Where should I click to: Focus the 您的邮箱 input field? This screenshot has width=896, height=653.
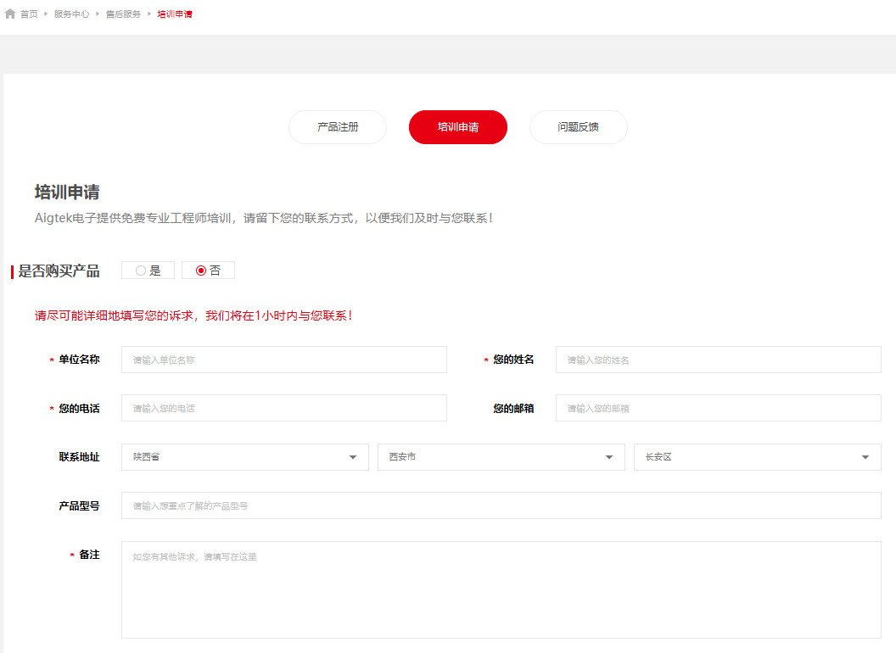click(x=718, y=408)
